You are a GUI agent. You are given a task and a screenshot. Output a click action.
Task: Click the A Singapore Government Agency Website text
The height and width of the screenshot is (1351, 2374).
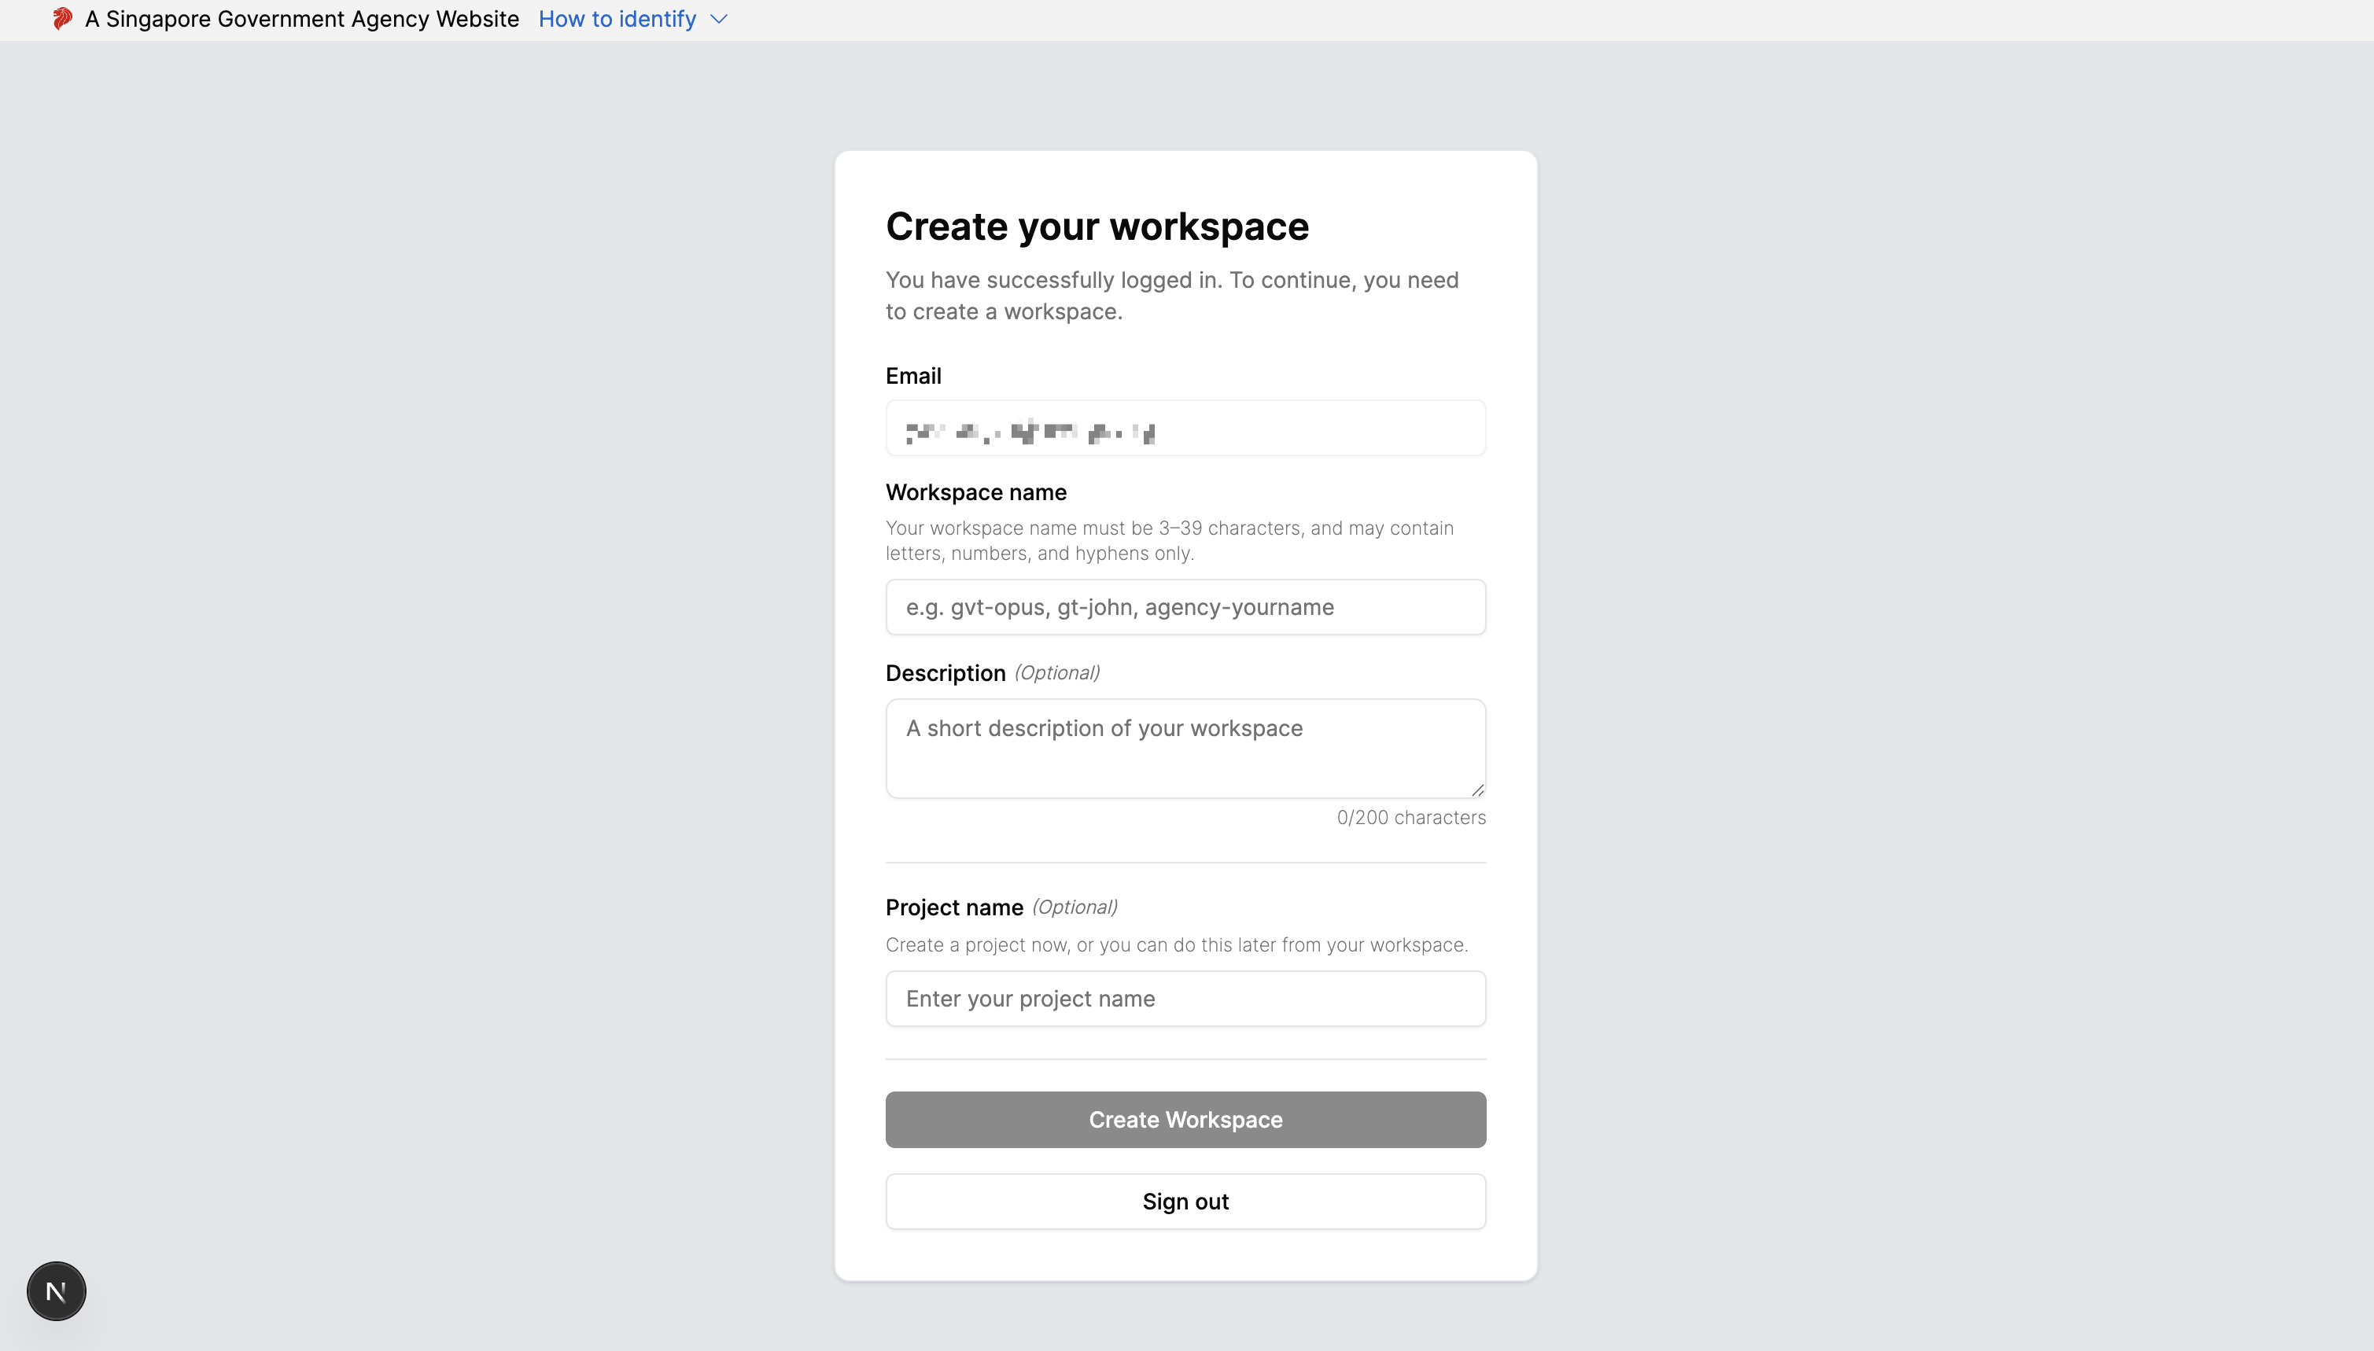point(301,20)
